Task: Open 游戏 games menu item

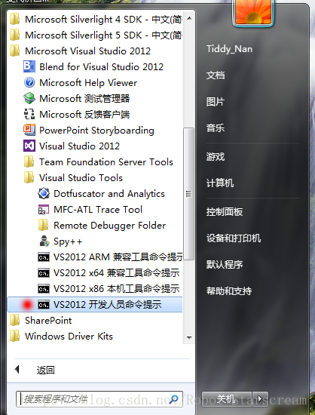Action: coord(216,157)
